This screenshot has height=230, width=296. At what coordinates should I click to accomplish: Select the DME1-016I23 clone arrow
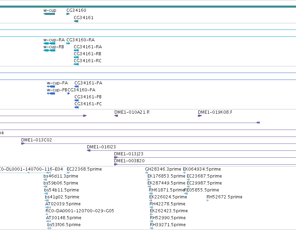pyautogui.click(x=89, y=151)
